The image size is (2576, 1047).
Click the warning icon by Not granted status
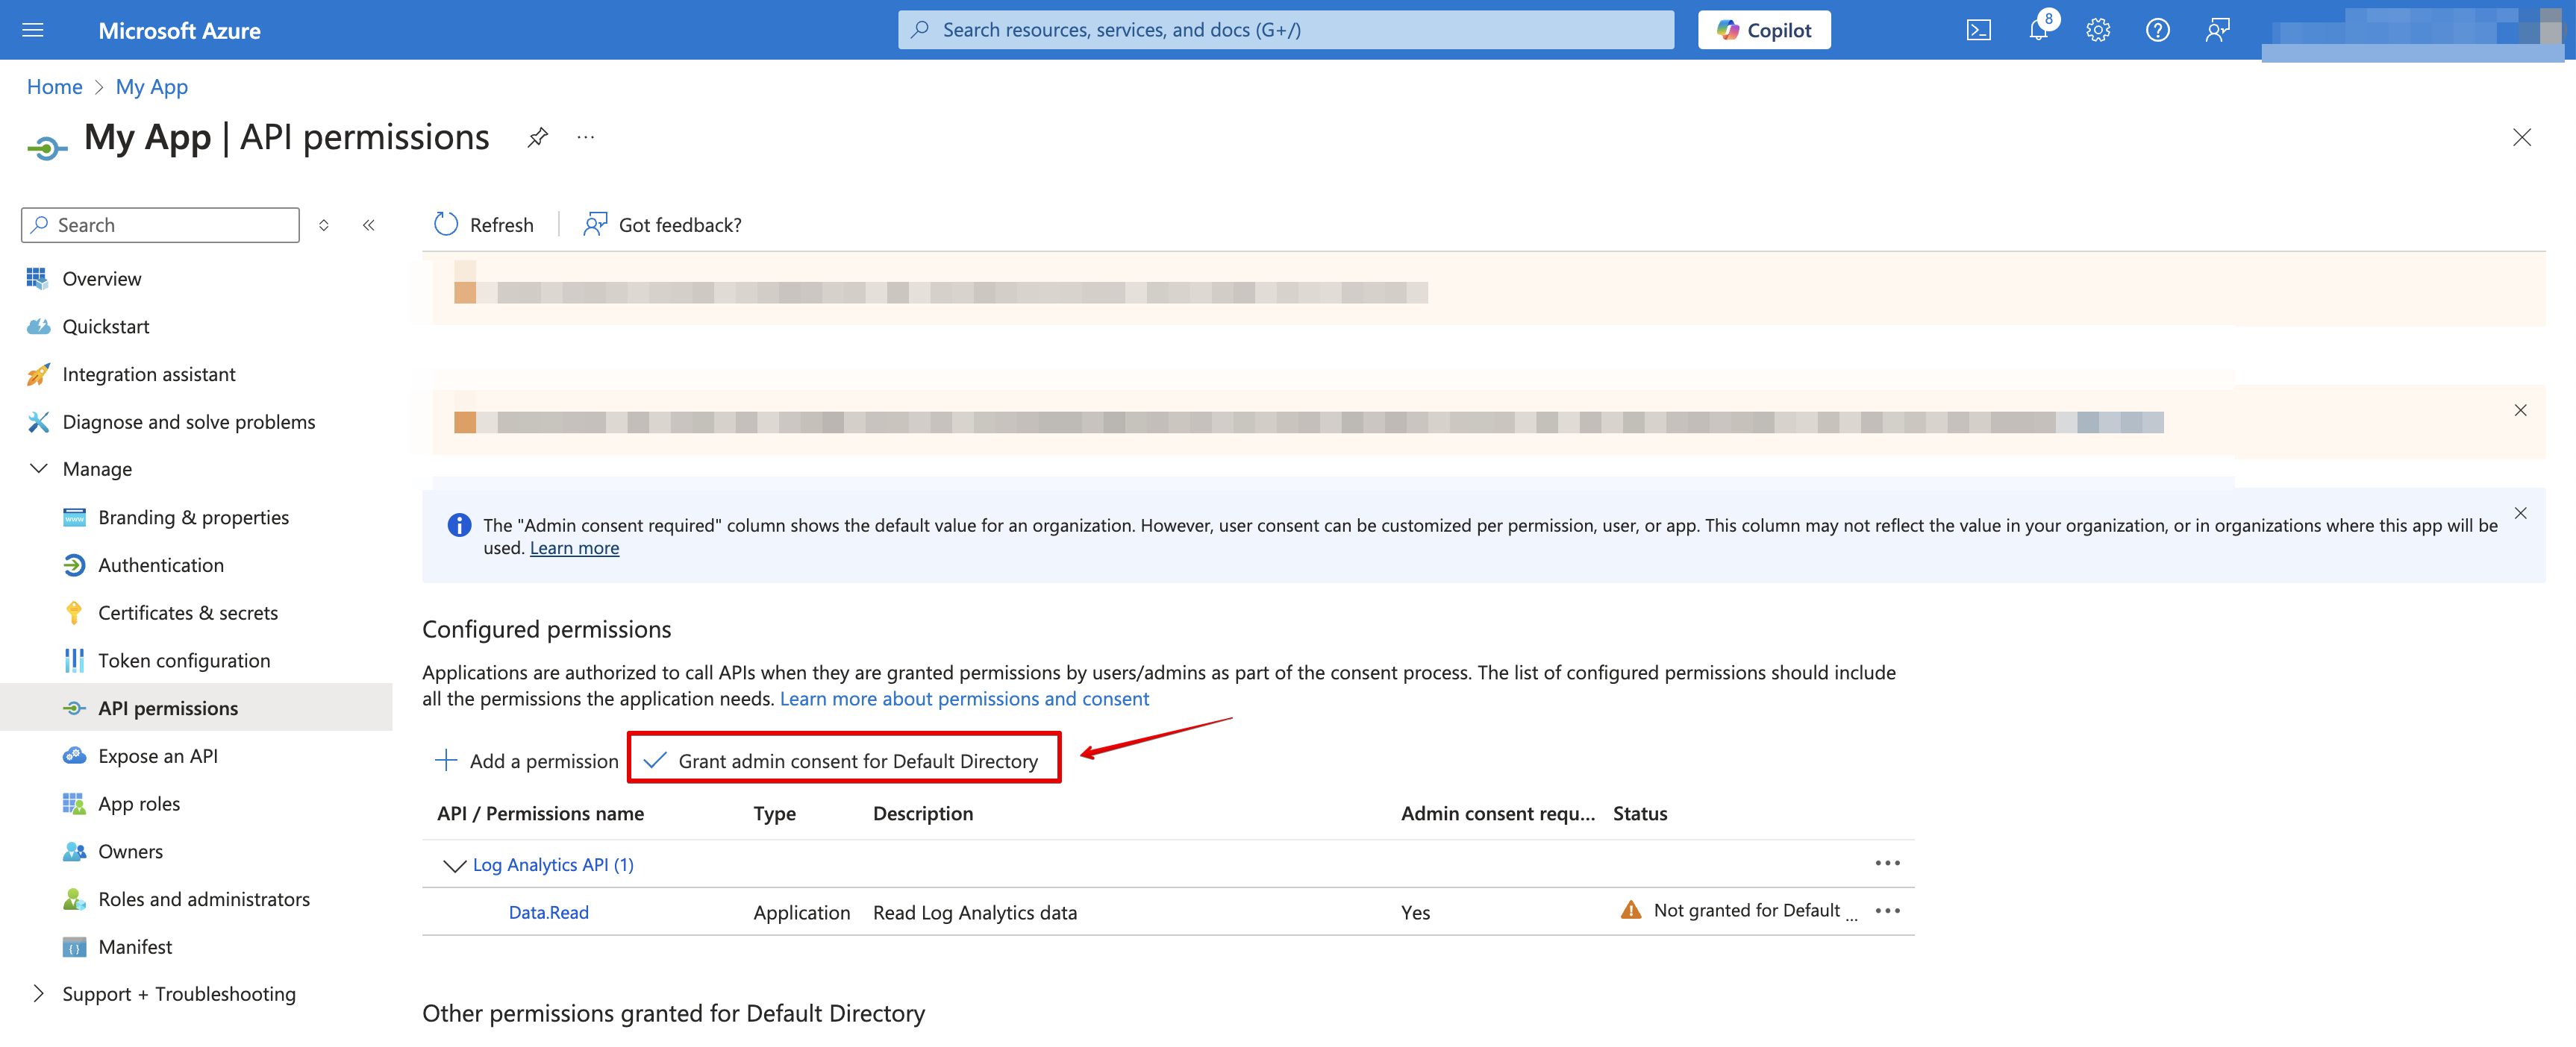1630,910
